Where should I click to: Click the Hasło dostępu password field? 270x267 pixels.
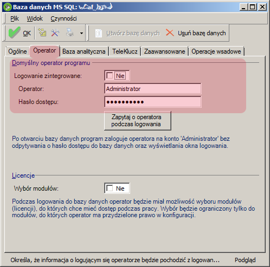point(153,102)
